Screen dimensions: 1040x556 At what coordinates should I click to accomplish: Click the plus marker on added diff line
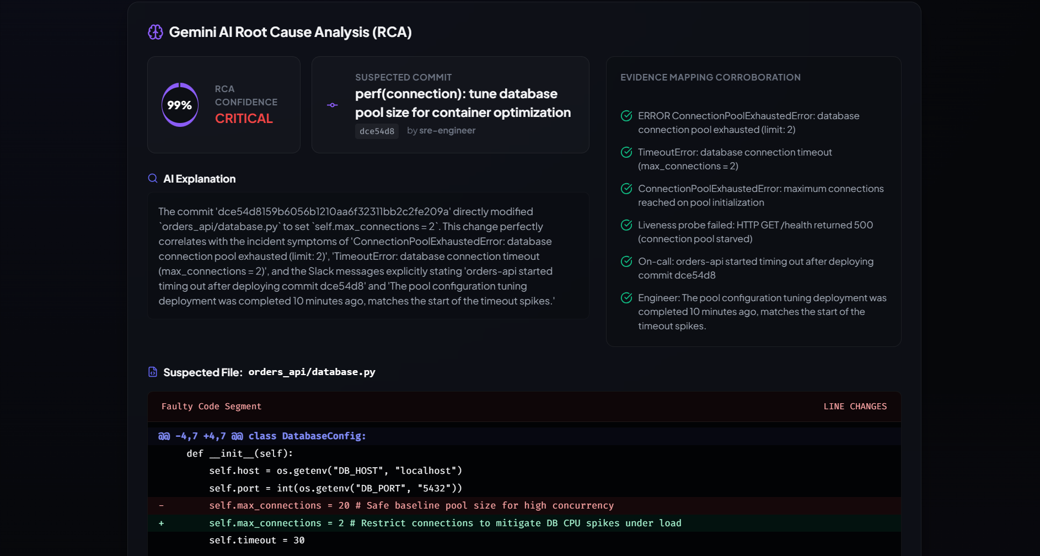[161, 523]
